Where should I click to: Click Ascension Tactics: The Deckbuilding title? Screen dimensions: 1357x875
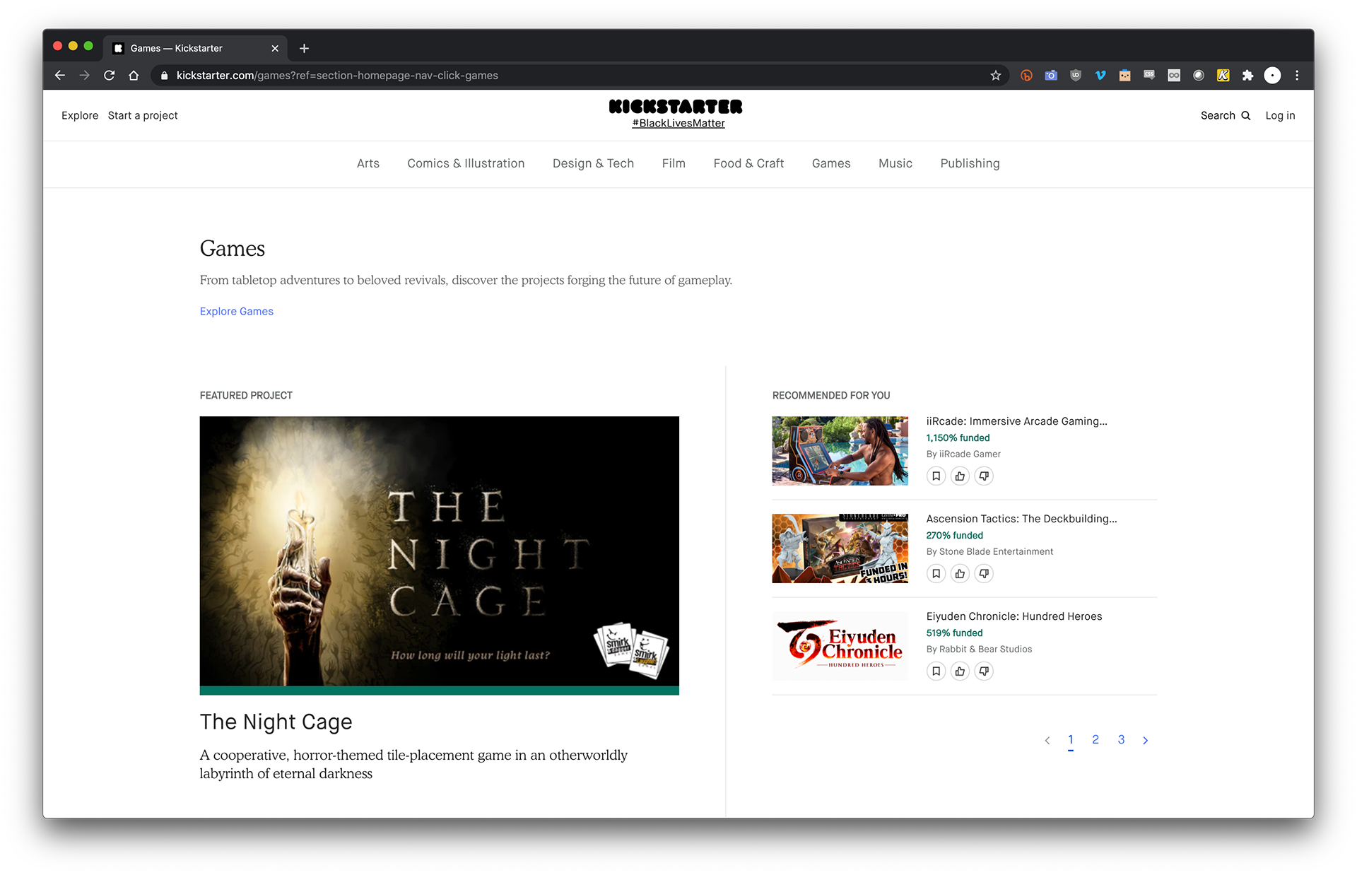tap(1021, 519)
